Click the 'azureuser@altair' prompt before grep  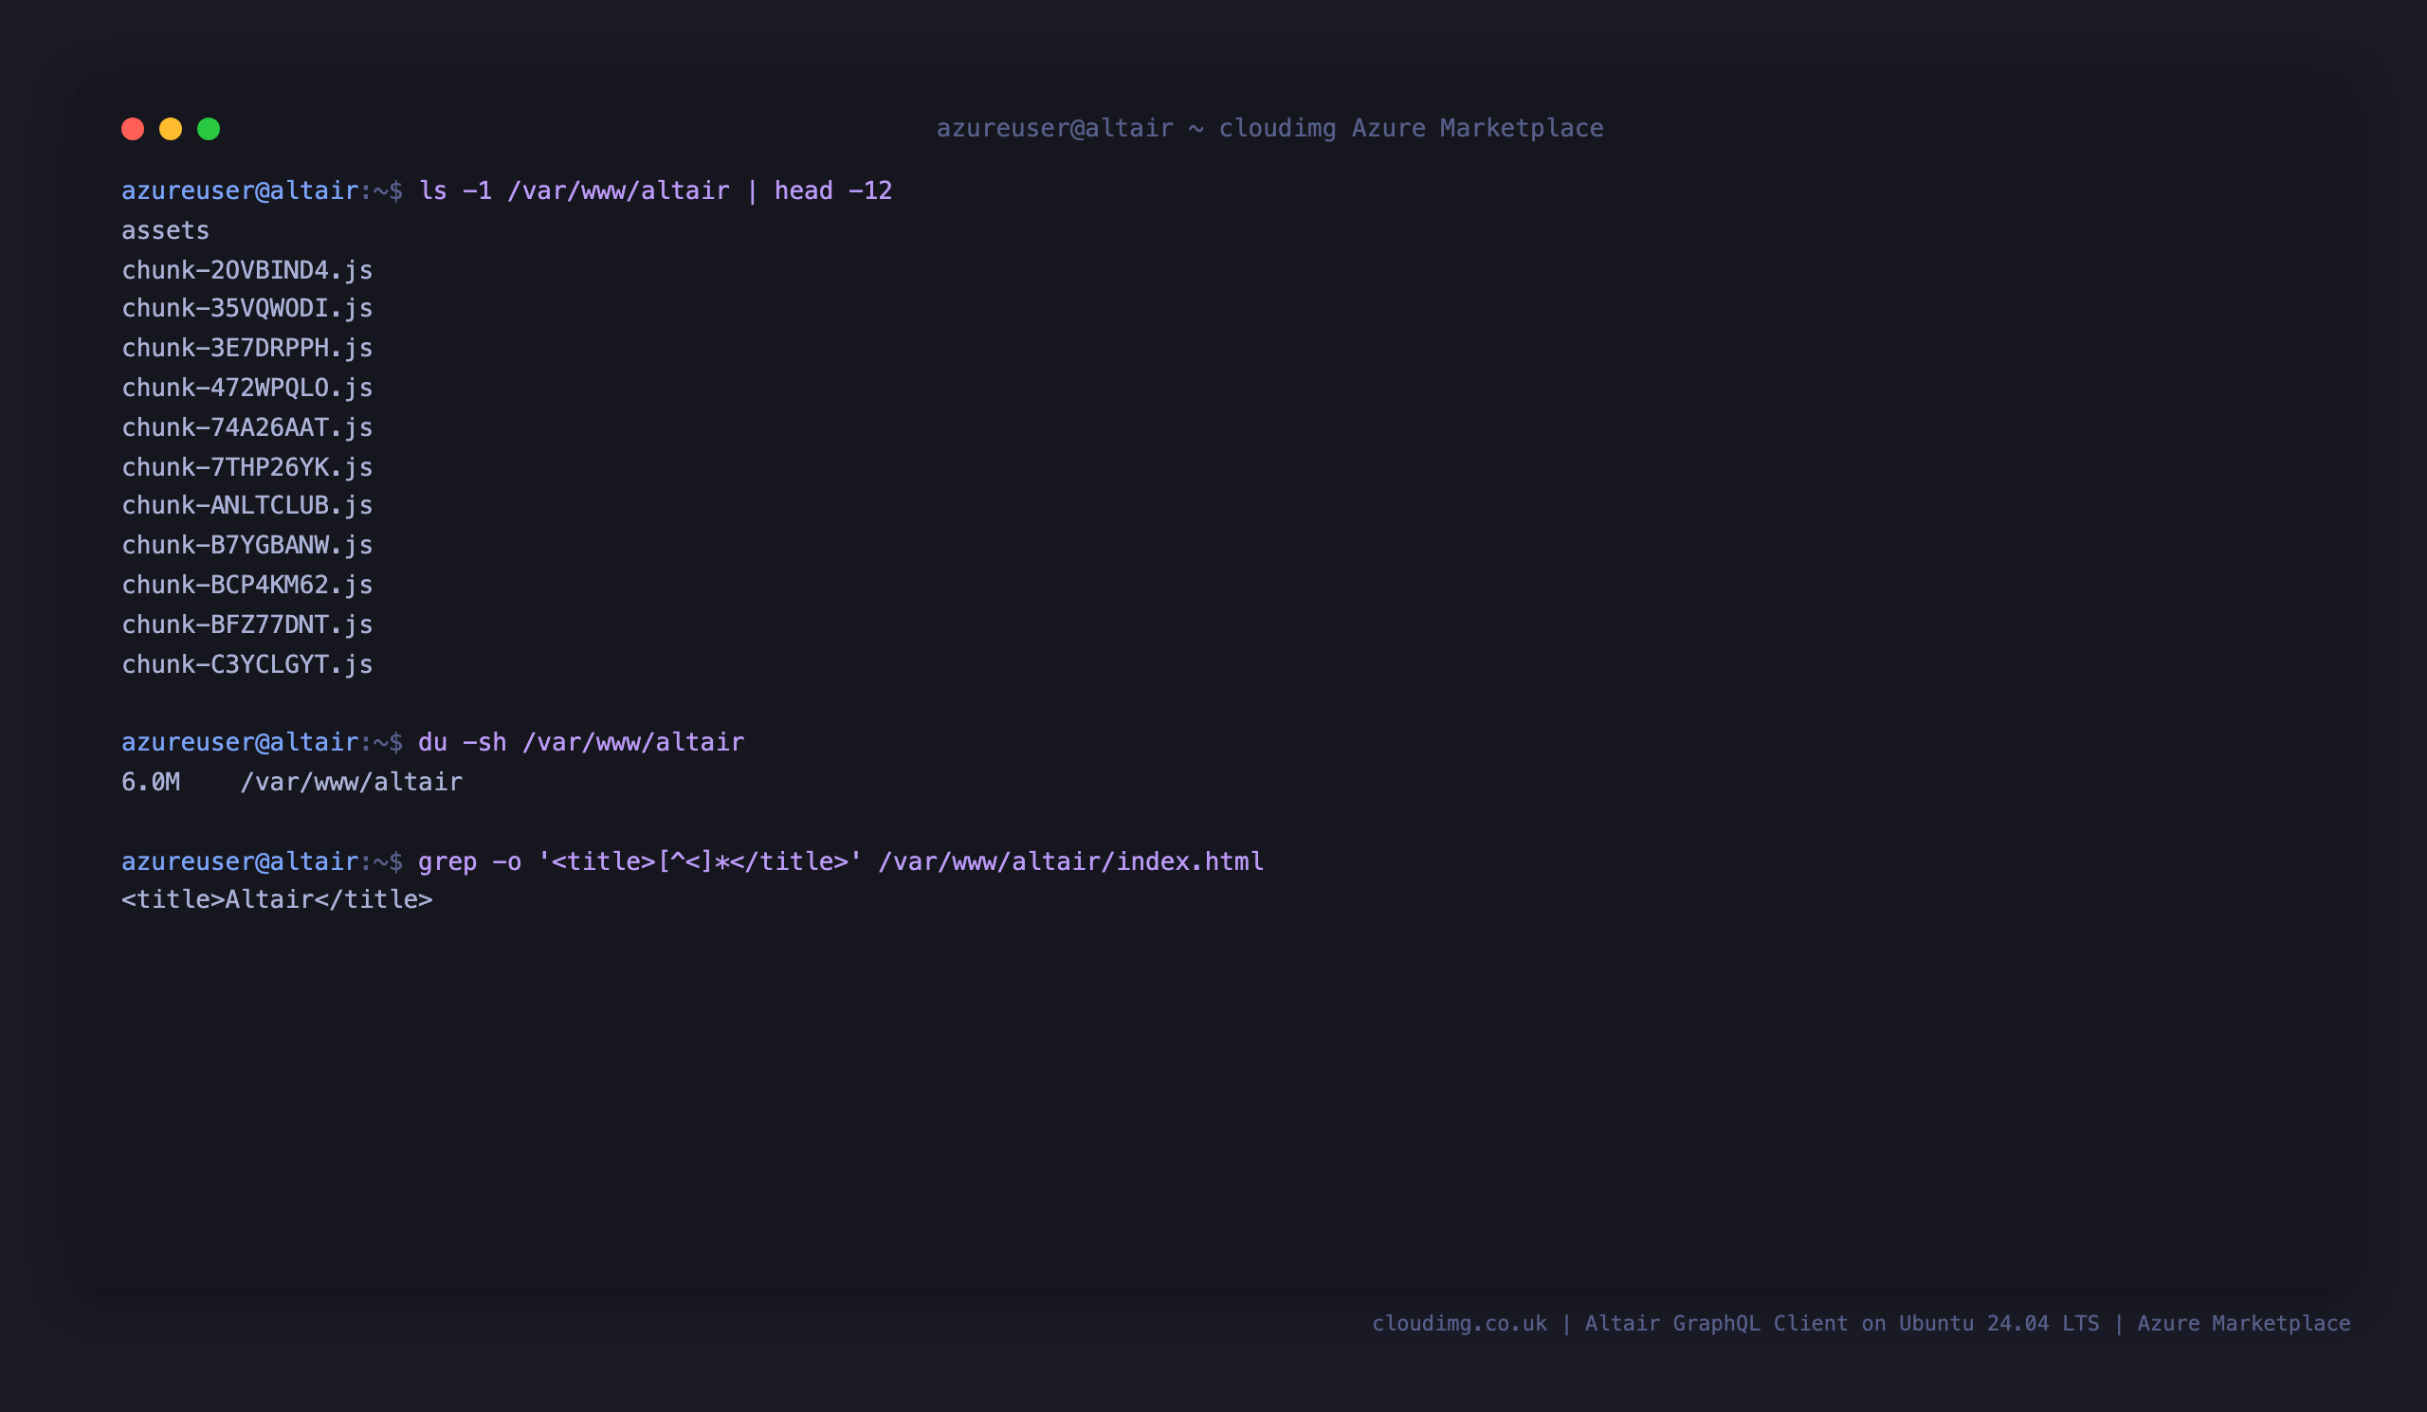coord(241,861)
